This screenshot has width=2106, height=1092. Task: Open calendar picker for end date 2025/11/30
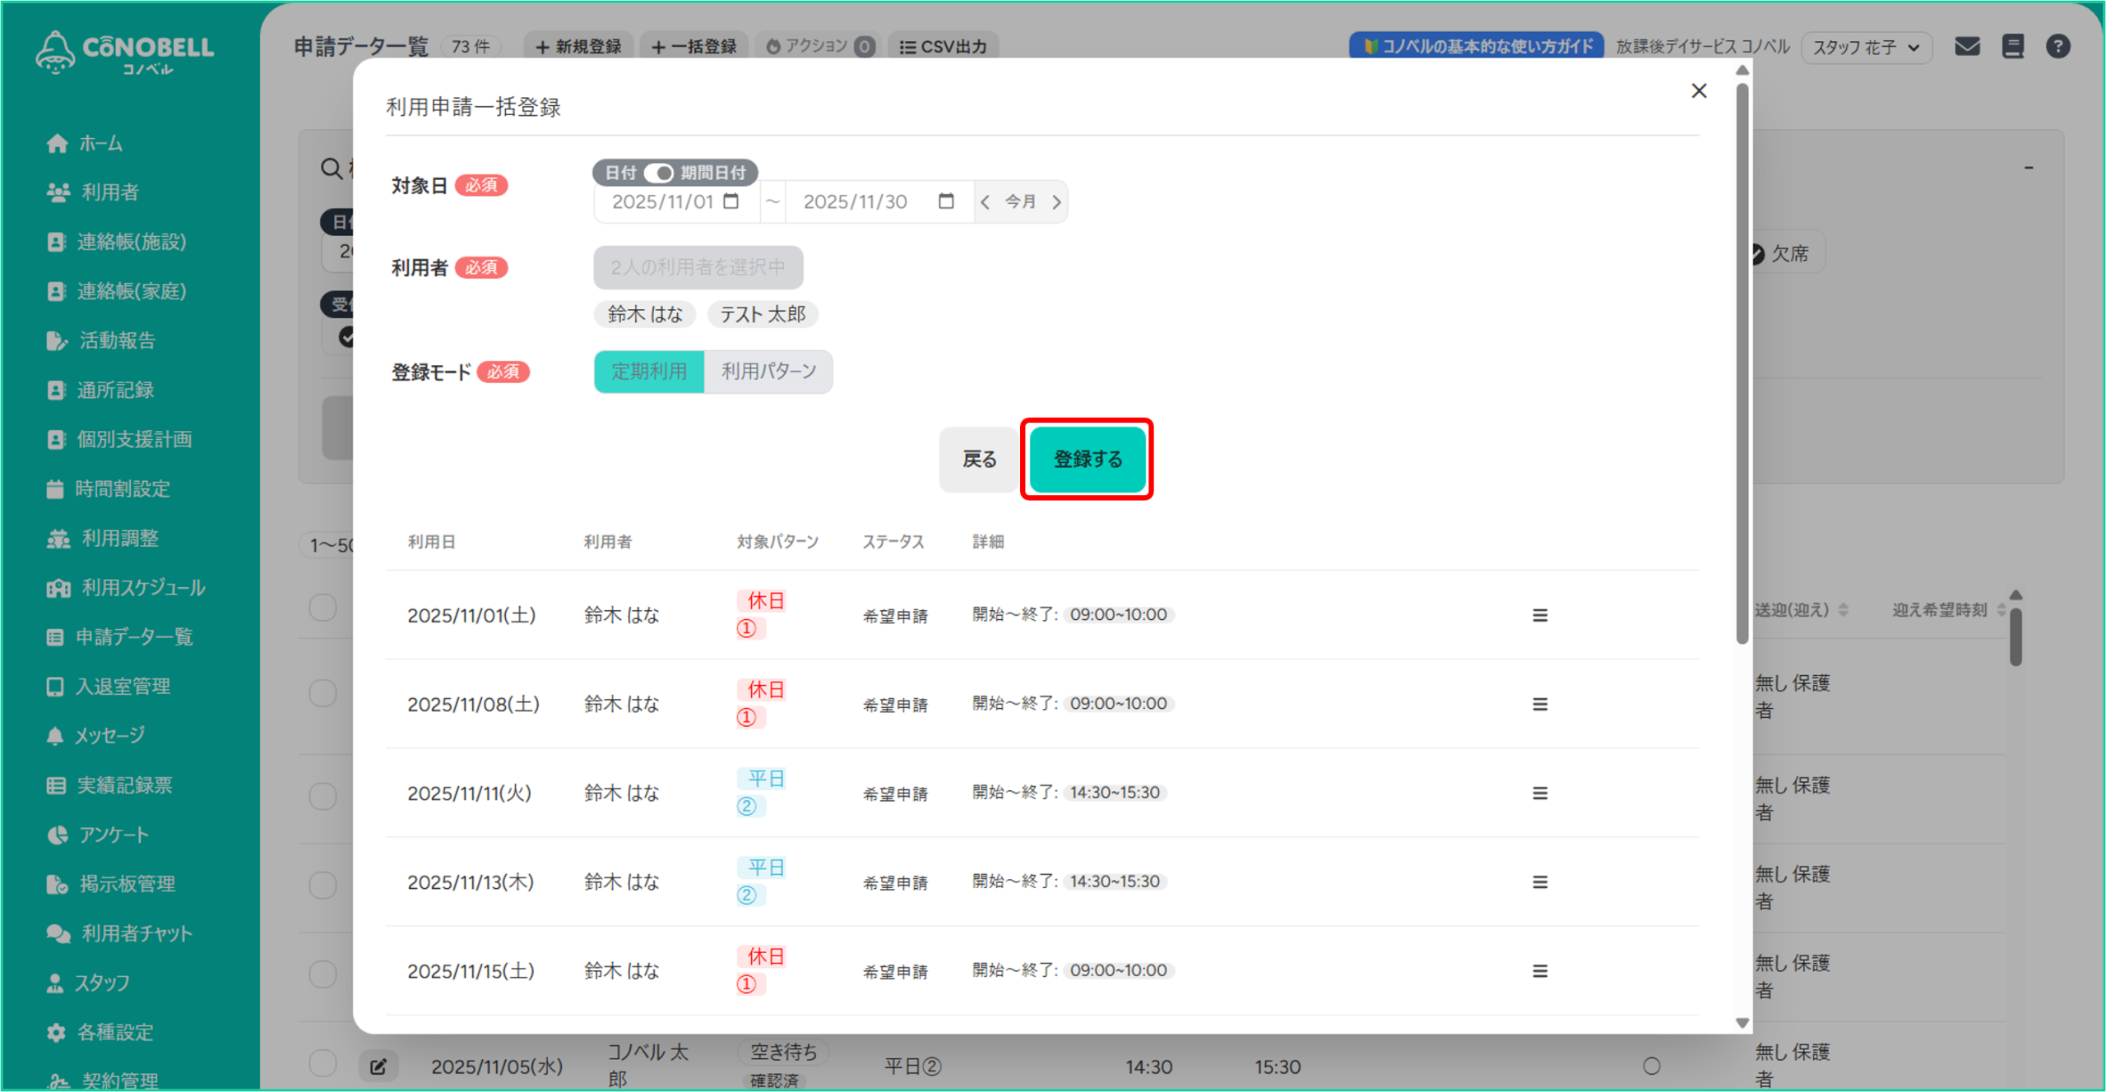946,201
